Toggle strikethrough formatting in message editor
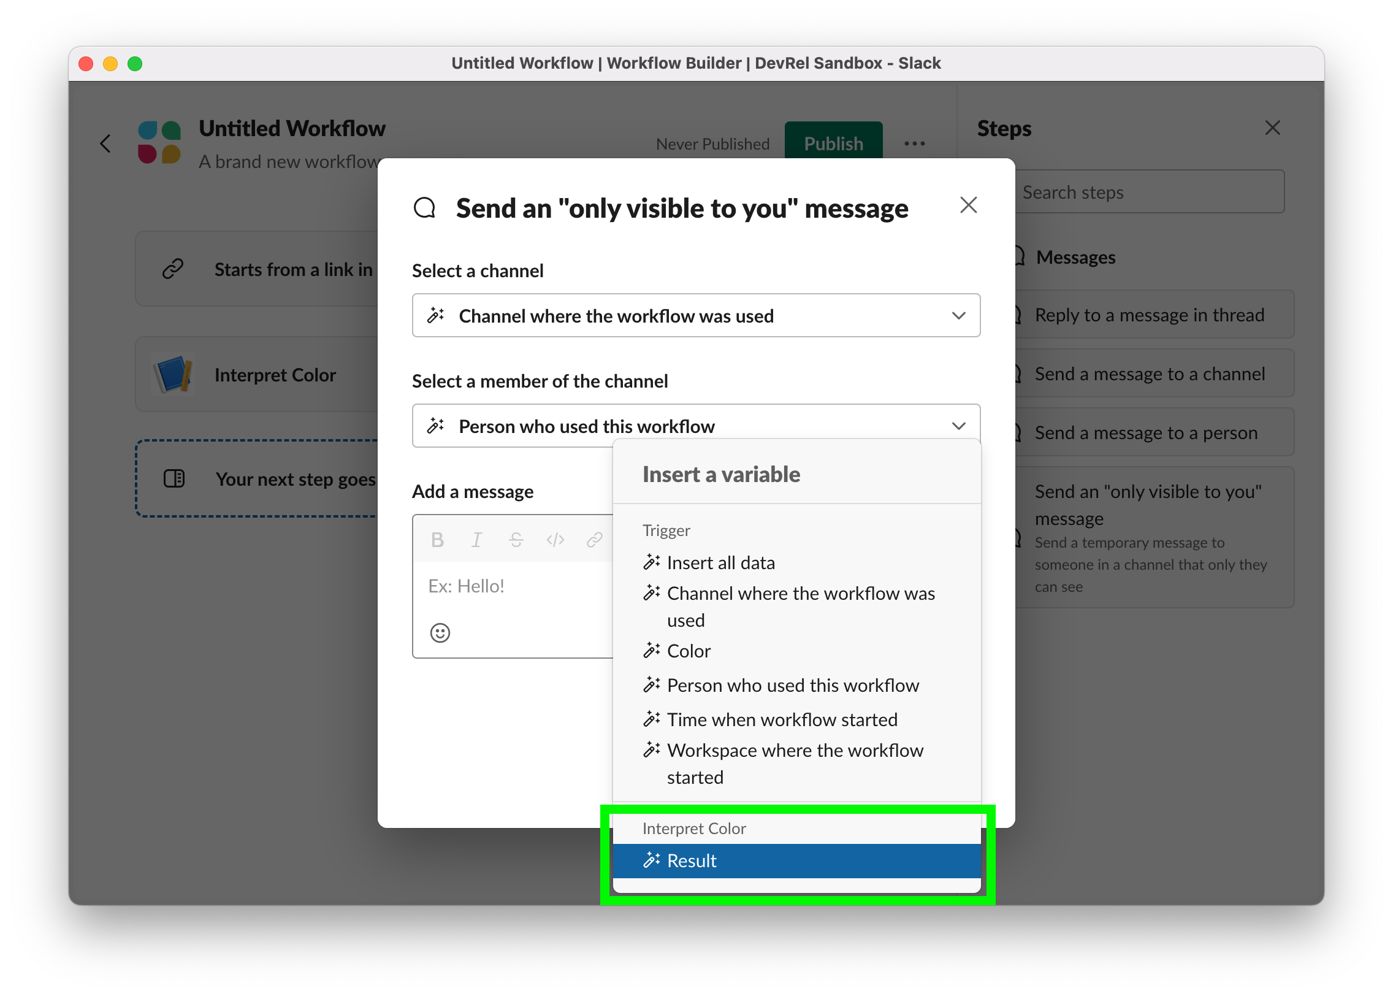This screenshot has height=996, width=1393. click(x=516, y=540)
